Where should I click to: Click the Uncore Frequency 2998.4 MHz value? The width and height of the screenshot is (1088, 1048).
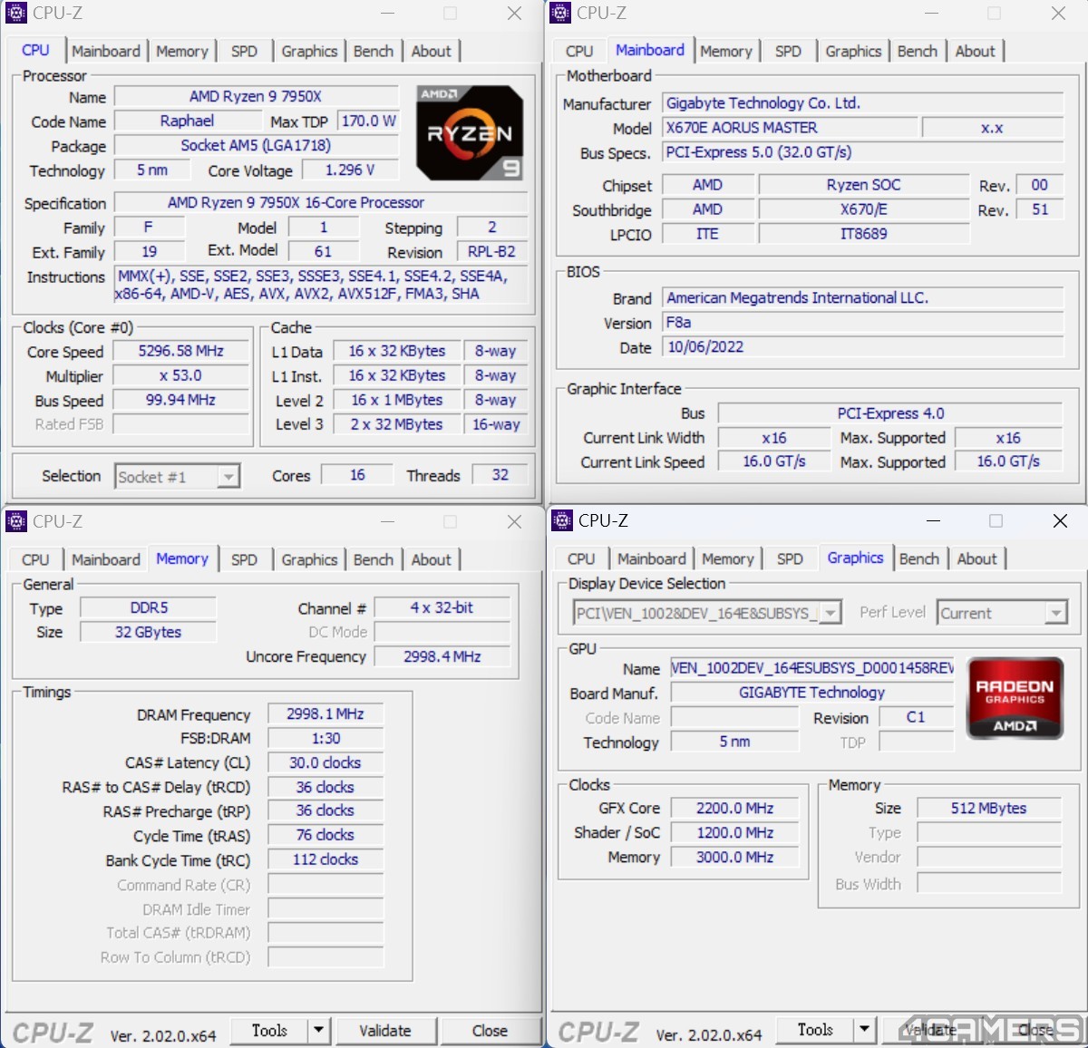tap(442, 656)
